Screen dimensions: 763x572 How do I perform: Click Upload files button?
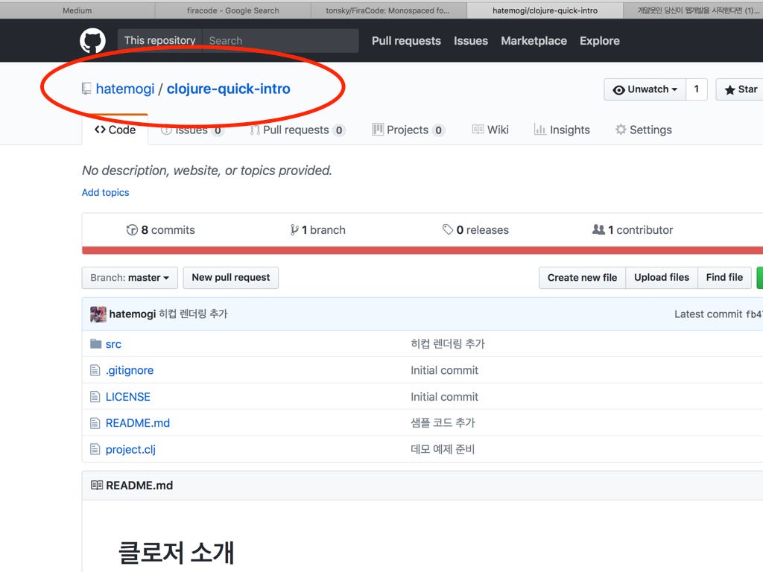(662, 278)
